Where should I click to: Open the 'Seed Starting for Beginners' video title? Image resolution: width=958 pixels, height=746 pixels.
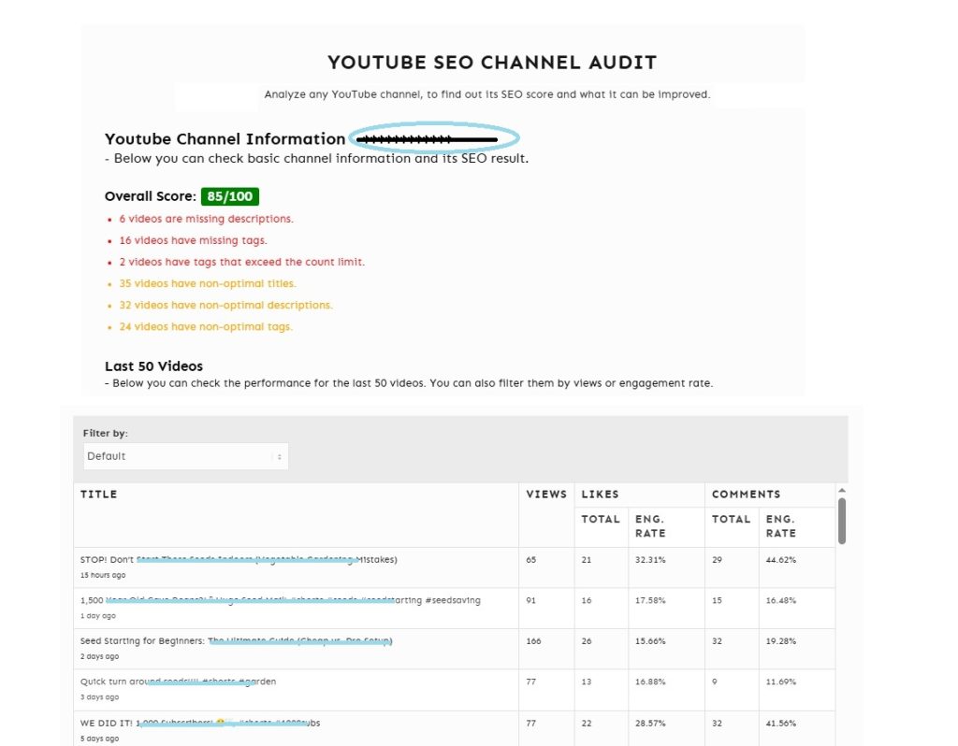pos(234,641)
